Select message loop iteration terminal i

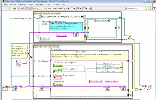tap(35, 96)
